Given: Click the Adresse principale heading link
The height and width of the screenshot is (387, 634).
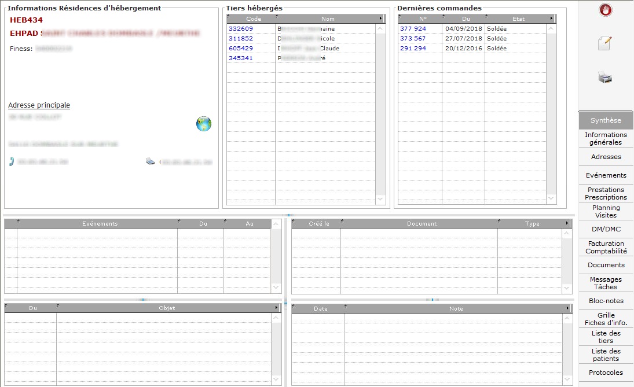Looking at the screenshot, I should pos(39,105).
